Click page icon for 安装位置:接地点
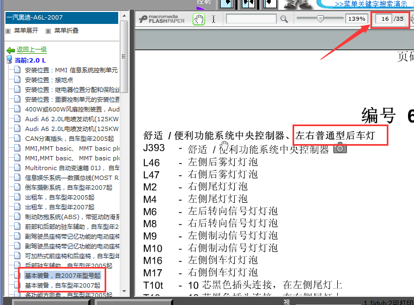Screen dimensions: 414x305 [x=17, y=79]
